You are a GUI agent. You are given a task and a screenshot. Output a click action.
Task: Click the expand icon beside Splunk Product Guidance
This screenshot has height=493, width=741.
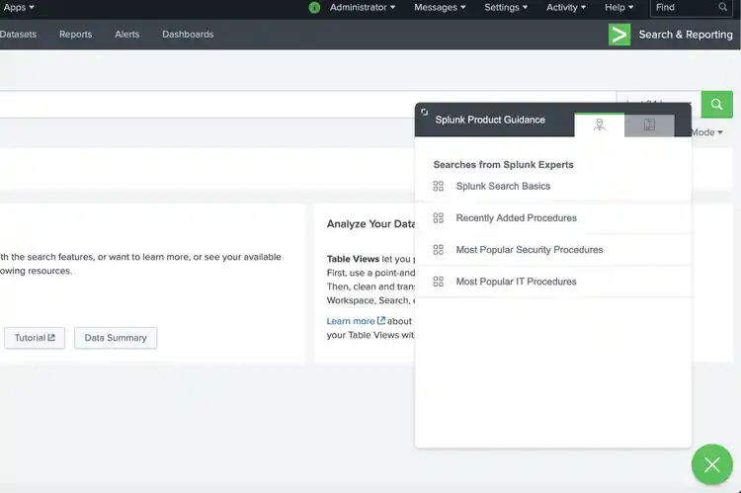(x=425, y=113)
